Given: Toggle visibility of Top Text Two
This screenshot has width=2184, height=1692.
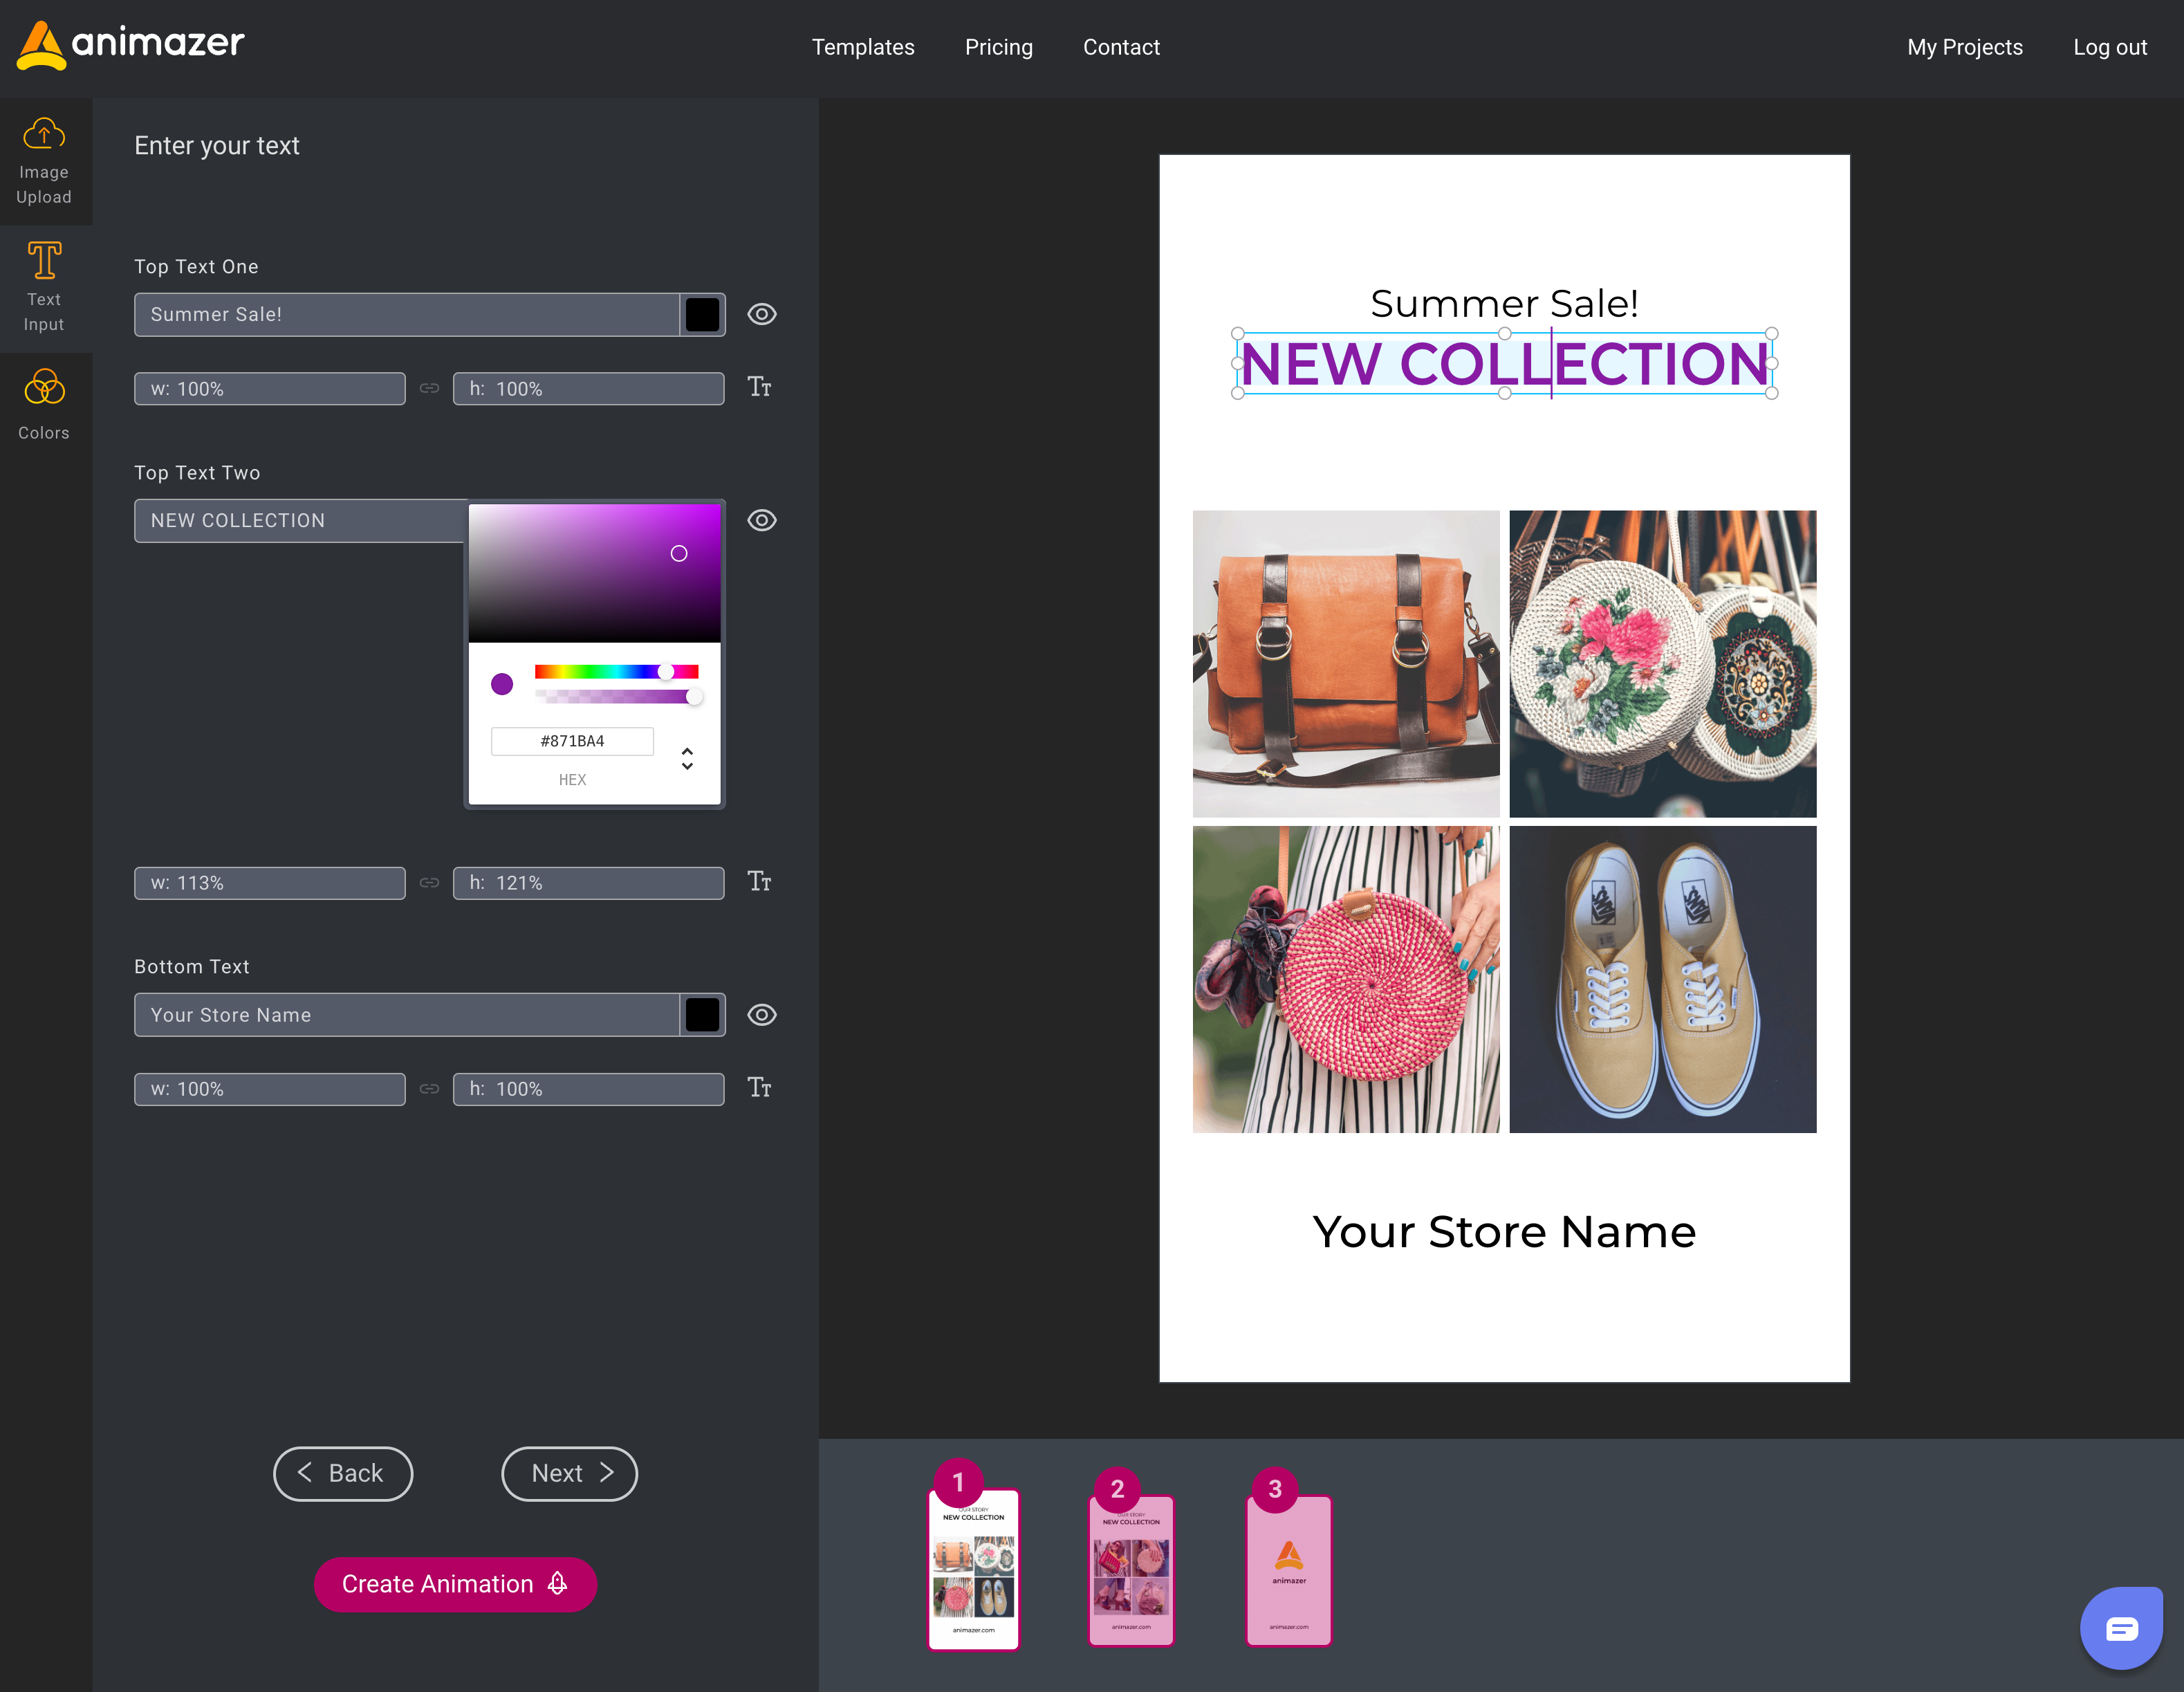Looking at the screenshot, I should tap(762, 520).
